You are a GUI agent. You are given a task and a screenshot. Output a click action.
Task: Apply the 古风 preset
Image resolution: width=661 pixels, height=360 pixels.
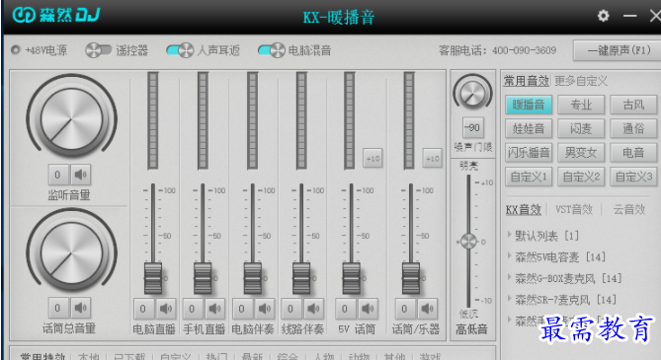[x=633, y=105]
